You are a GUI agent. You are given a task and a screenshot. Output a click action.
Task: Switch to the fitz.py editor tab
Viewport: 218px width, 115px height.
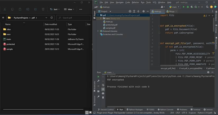tap(171, 11)
